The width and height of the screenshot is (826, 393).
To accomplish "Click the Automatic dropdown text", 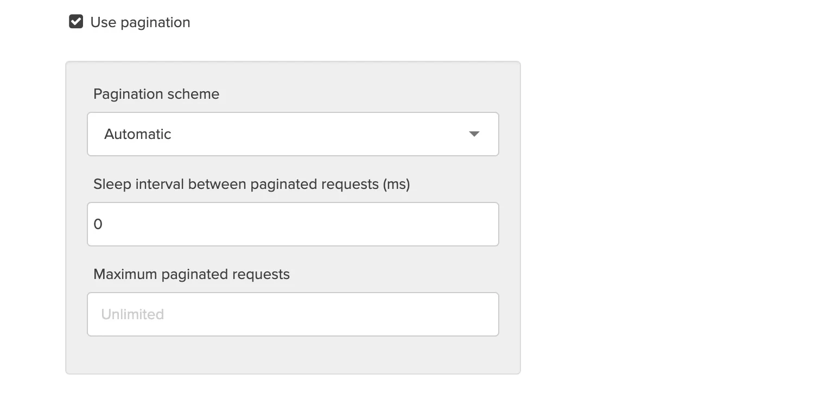I will pyautogui.click(x=137, y=134).
